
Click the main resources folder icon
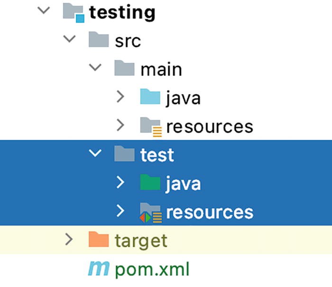[151, 127]
